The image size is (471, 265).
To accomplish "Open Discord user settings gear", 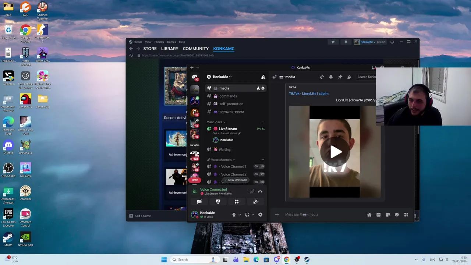I will point(260,215).
